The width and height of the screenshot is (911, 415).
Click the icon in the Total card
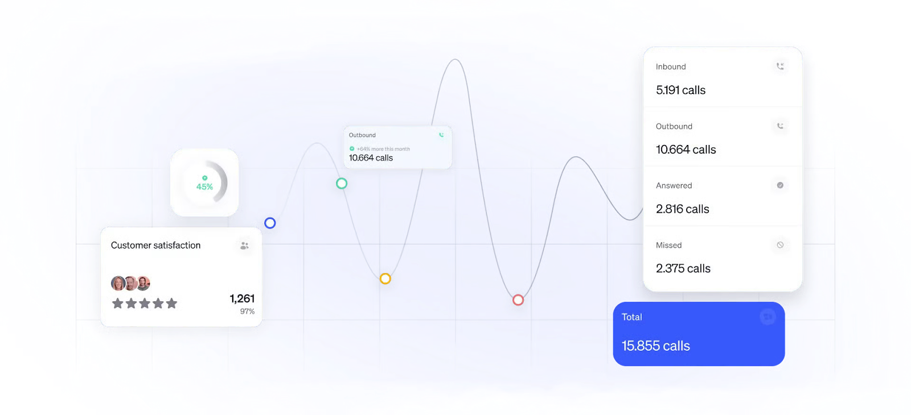(x=768, y=317)
